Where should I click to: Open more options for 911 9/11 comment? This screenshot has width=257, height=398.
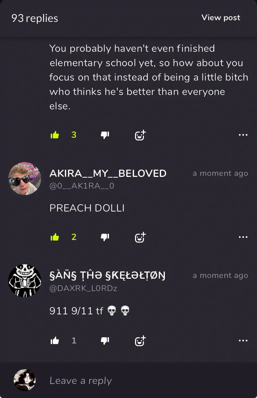[243, 340]
